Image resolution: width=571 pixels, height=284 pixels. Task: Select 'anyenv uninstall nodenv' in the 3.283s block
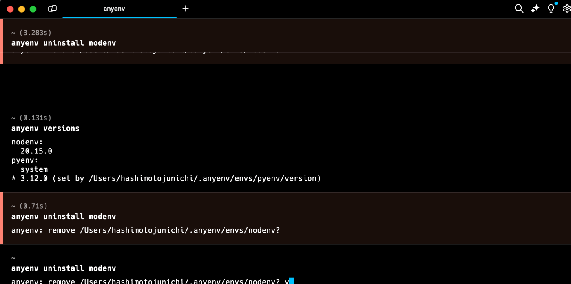tap(64, 43)
